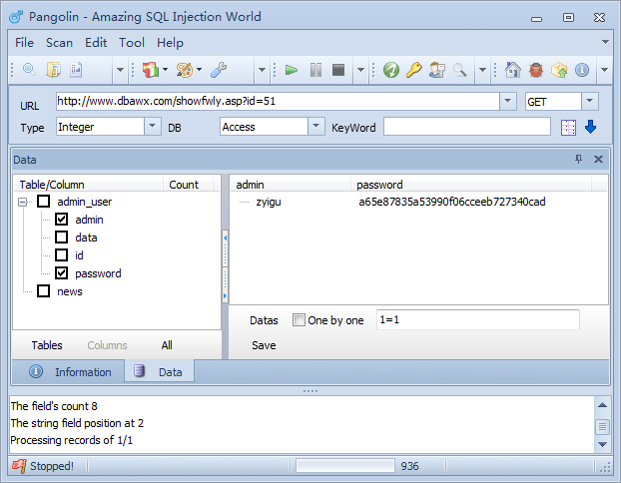Expand the first toolbar group overflow arrow
This screenshot has height=483, width=621.
(120, 70)
